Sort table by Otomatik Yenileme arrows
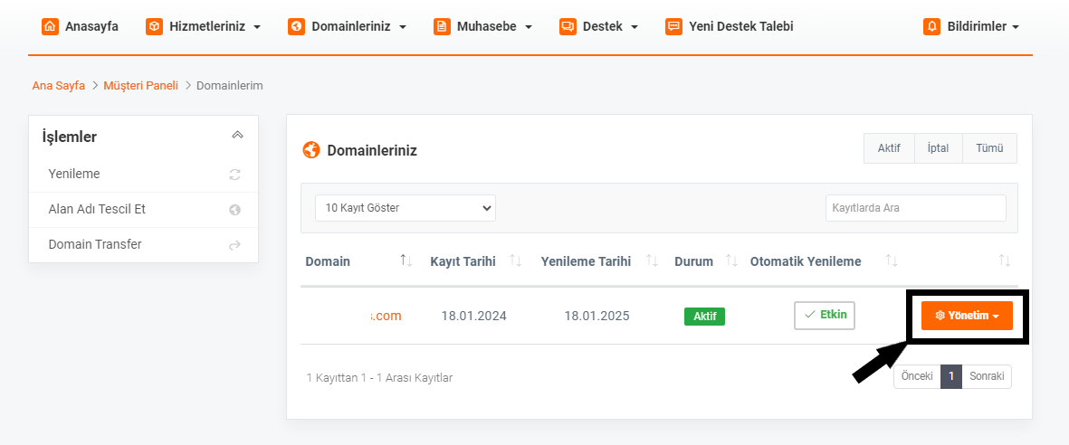 (891, 260)
